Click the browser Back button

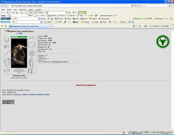click(x=2, y=6)
